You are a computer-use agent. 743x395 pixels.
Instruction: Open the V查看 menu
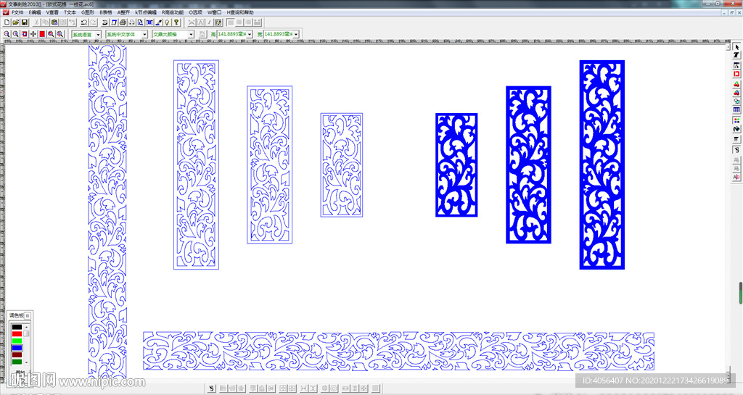click(52, 12)
